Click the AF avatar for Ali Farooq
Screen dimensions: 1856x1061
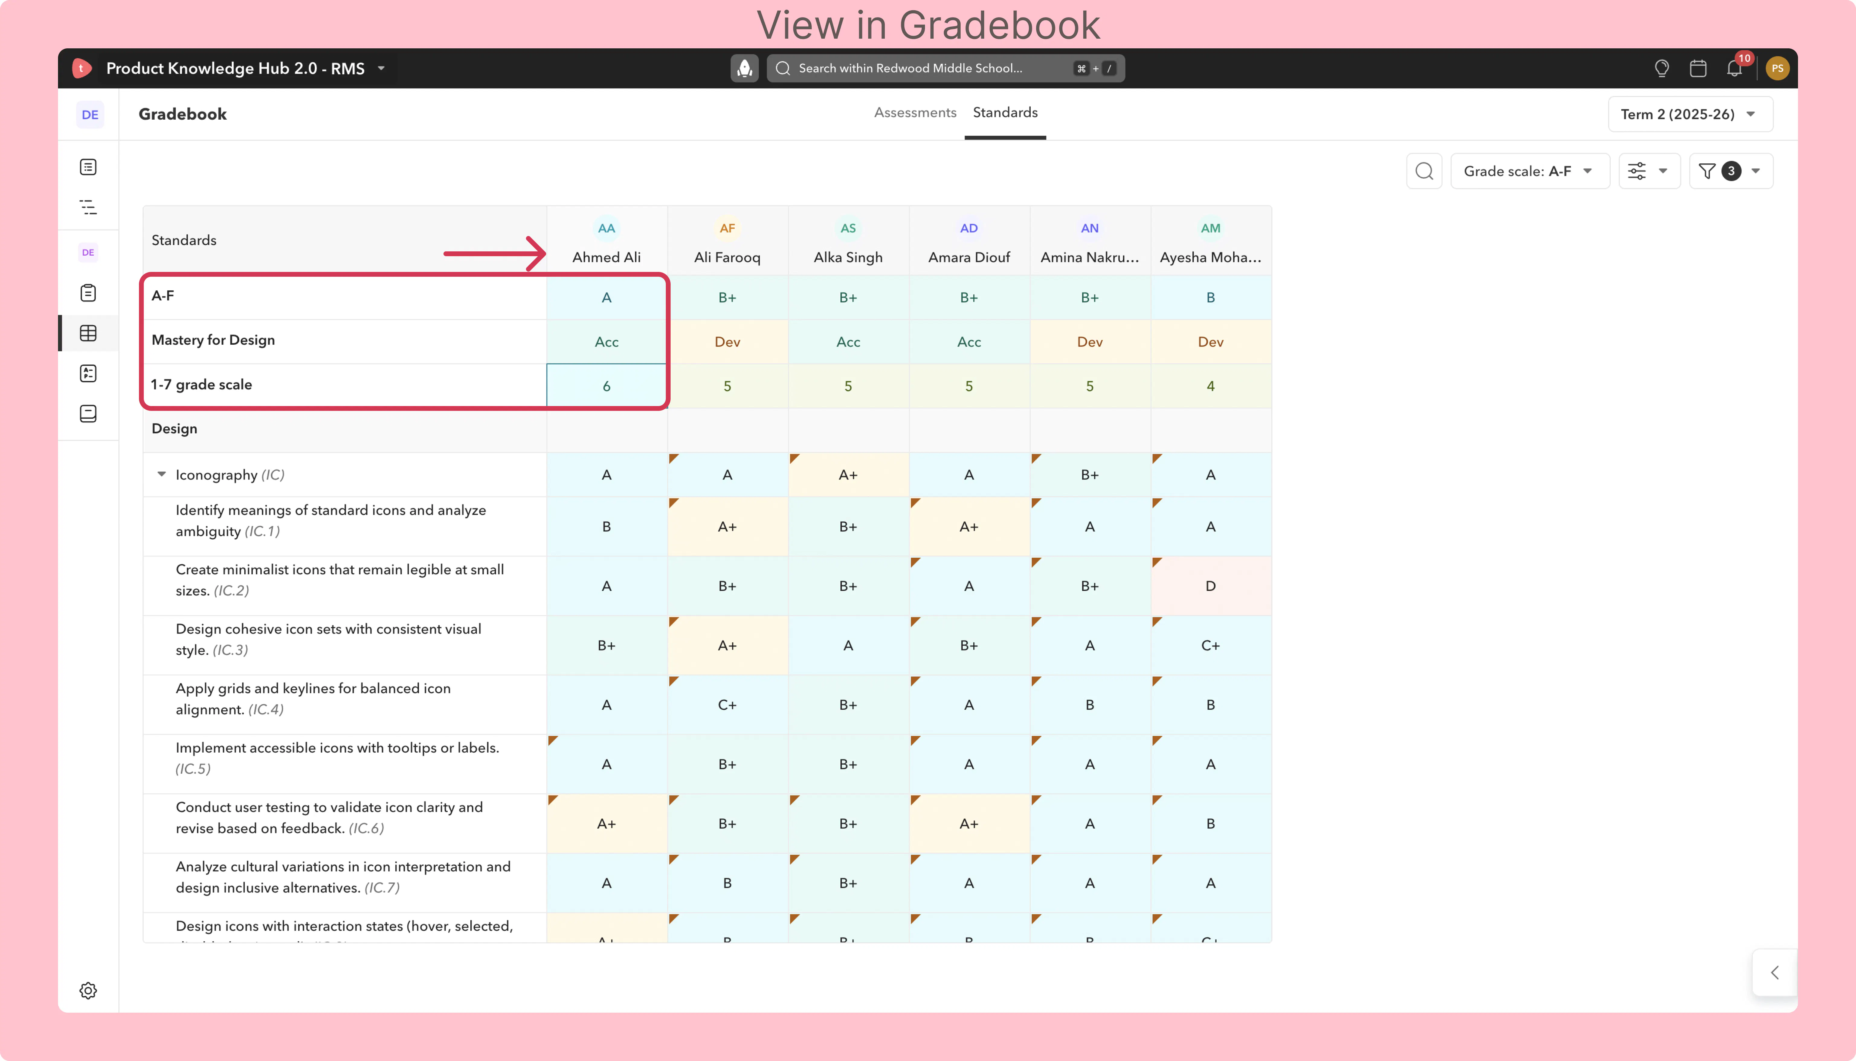727,229
